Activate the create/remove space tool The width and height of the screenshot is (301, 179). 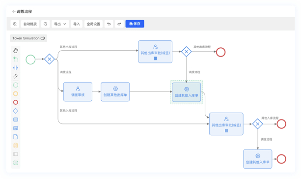click(x=16, y=68)
